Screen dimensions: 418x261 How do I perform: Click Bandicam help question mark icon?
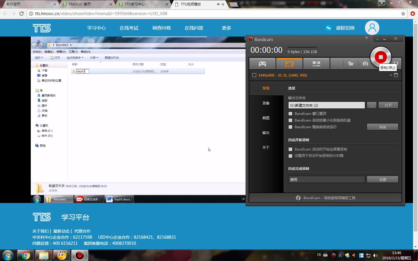(x=366, y=39)
